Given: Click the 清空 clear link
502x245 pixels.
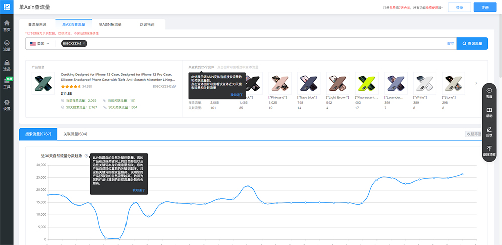Looking at the screenshot, I should click(450, 44).
